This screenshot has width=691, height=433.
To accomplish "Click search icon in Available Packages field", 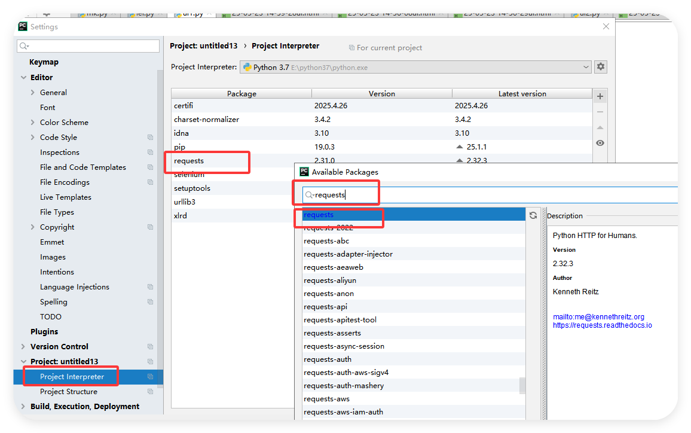I will [x=310, y=195].
